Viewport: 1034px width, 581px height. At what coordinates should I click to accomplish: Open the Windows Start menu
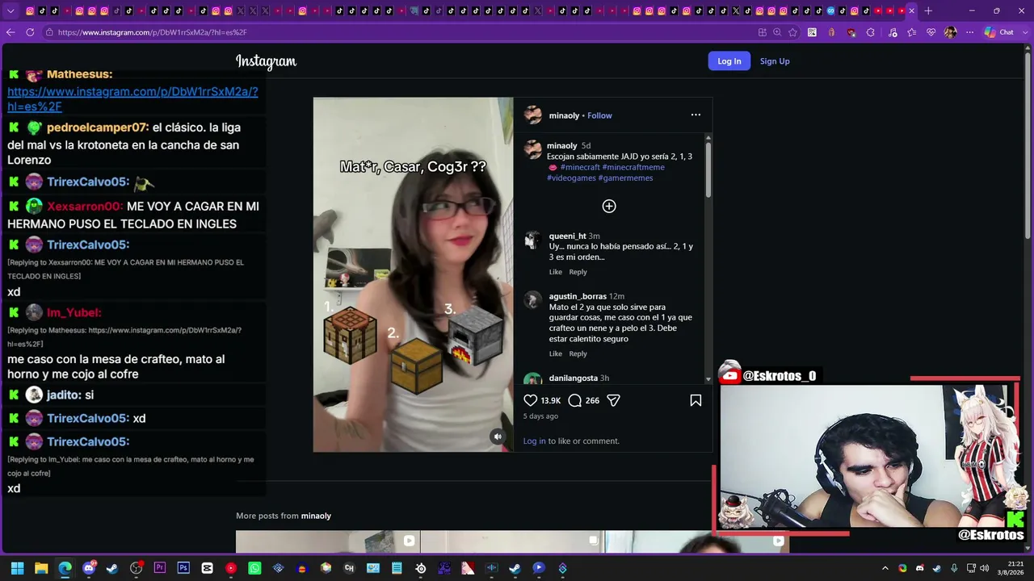point(17,568)
